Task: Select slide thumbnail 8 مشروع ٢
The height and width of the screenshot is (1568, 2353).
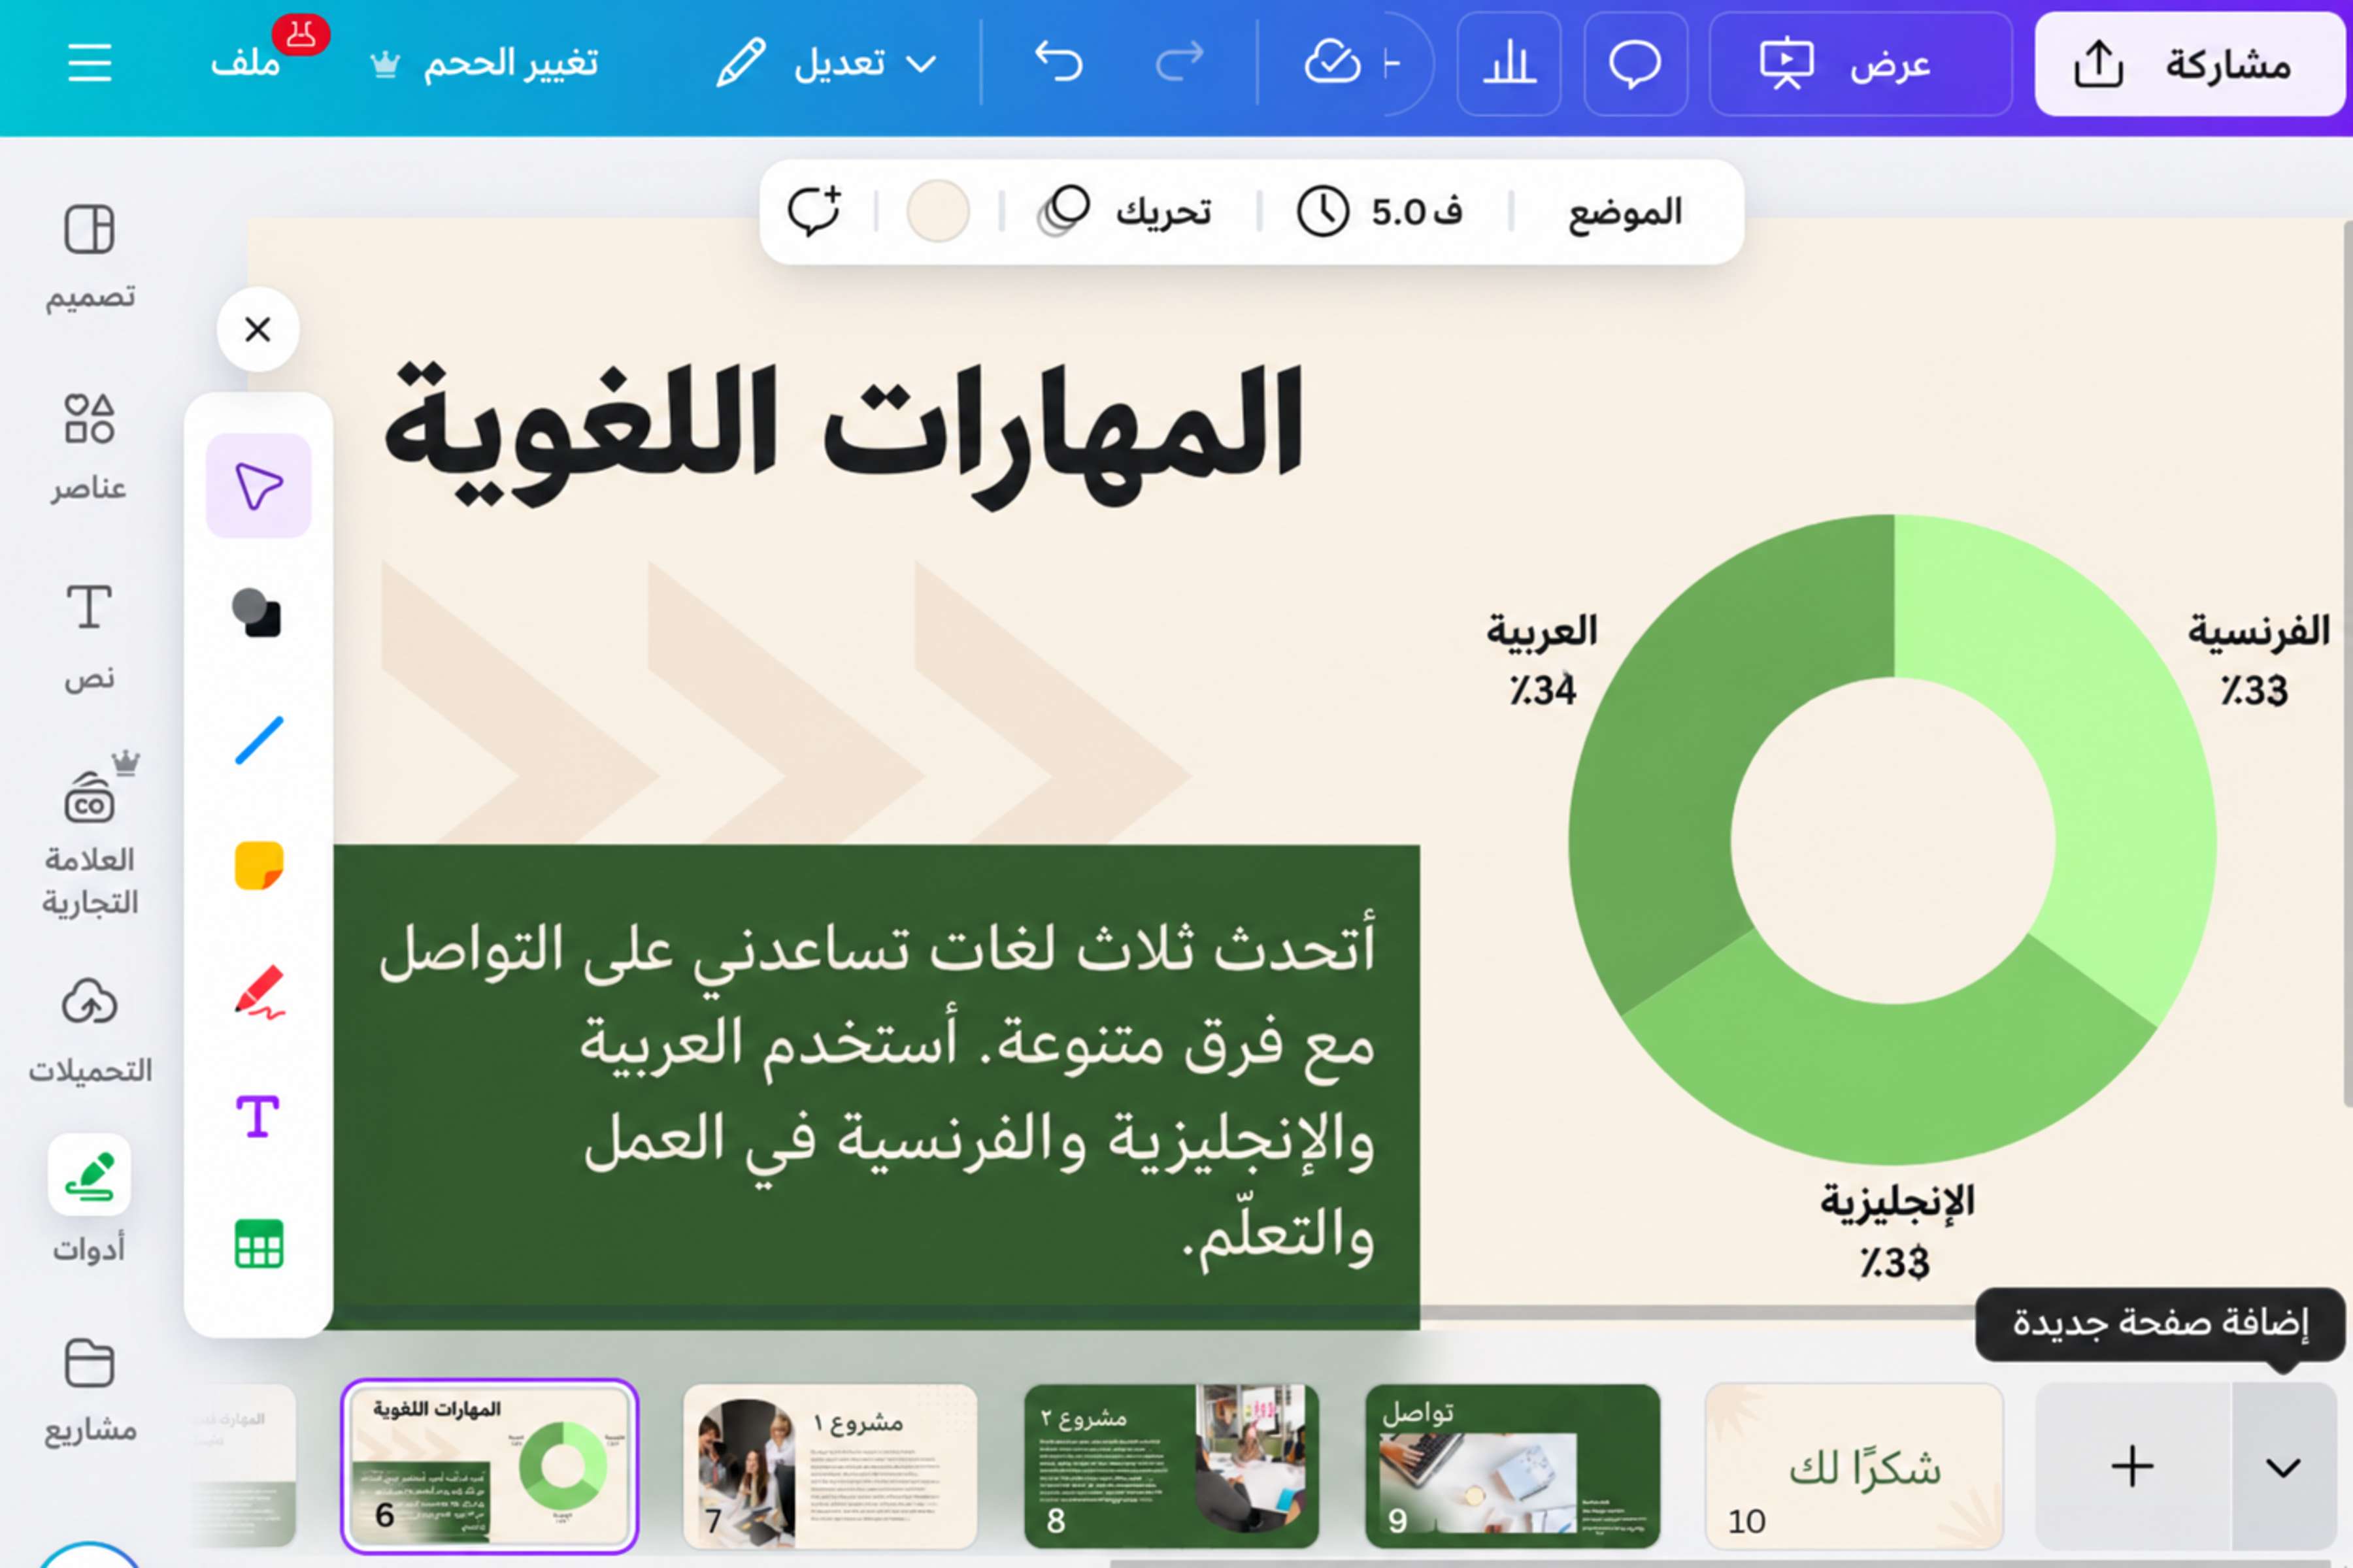Action: point(1171,1466)
